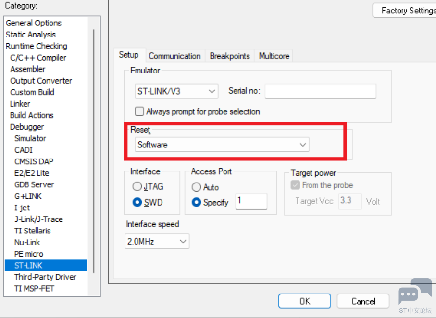The image size is (436, 318).
Task: Open the Emulator ST-LINK/V3 dropdown
Action: click(176, 91)
